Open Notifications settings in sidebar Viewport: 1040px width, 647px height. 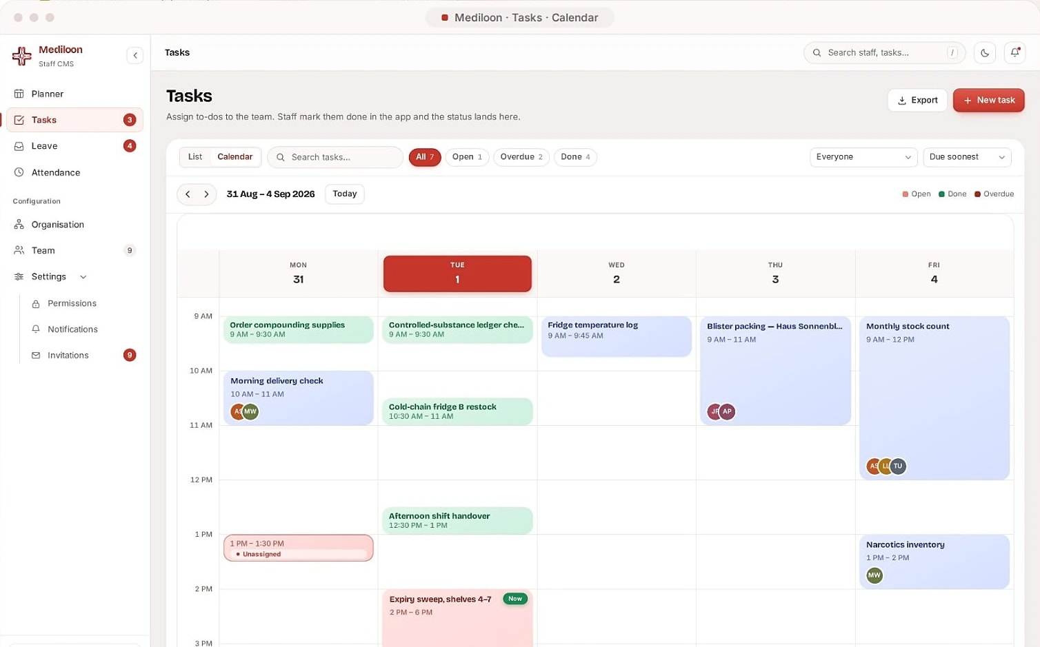[83, 329]
